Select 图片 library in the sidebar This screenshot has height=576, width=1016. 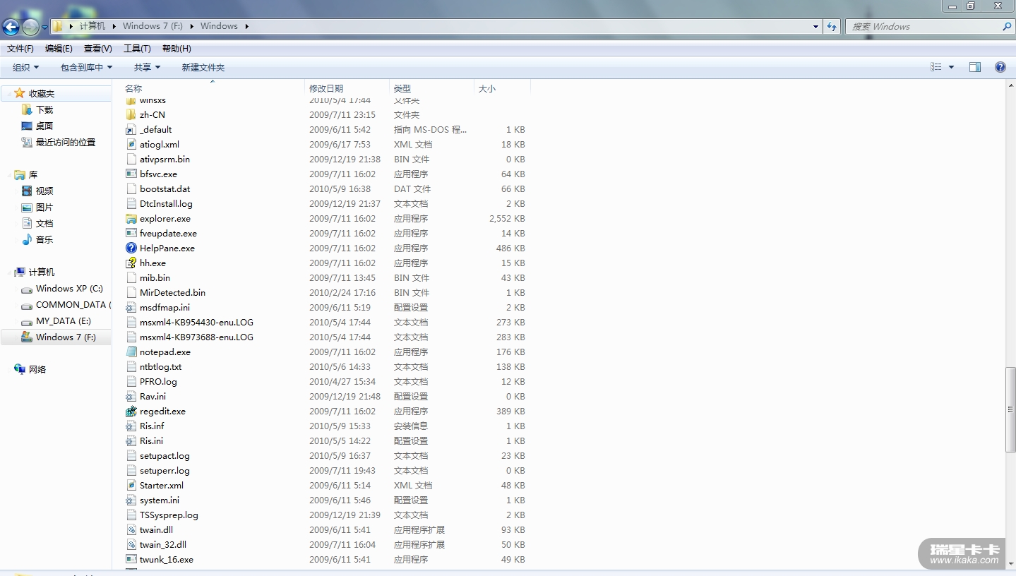coord(44,208)
